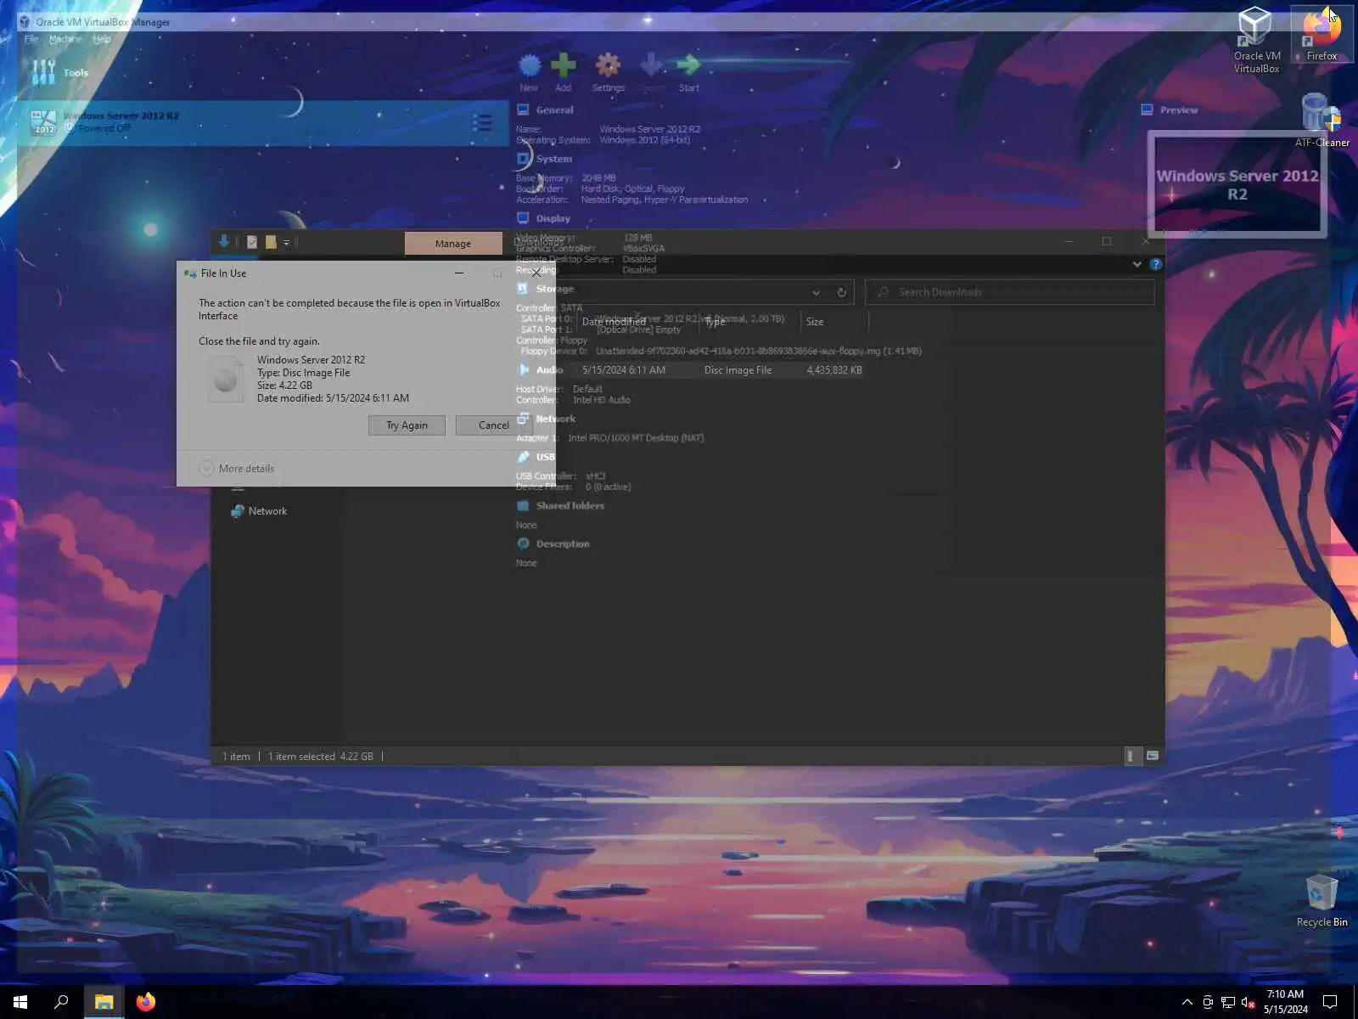
Task: Click Try Again in File In Use dialog
Action: [x=407, y=425]
